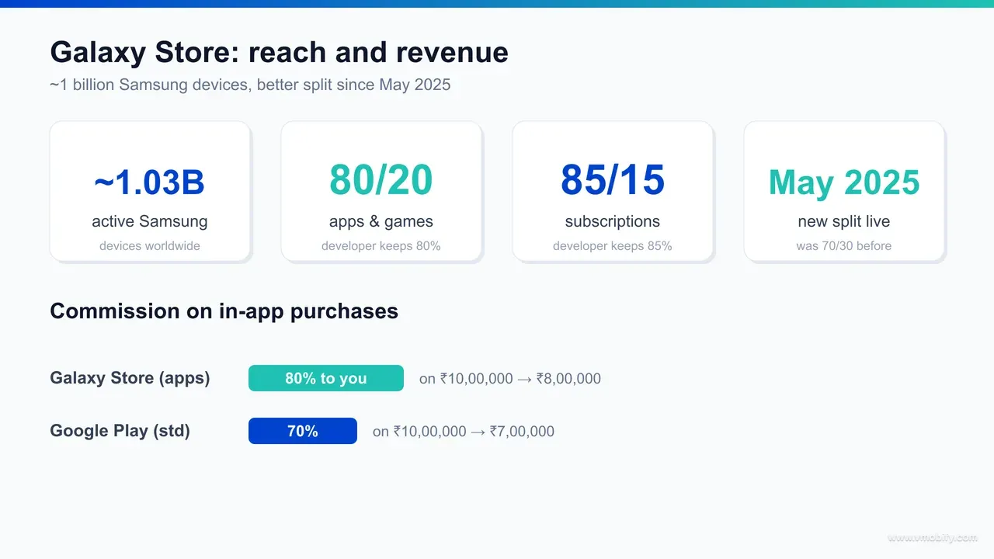This screenshot has height=559, width=994.
Task: Click the 85/15 statistic
Action: coord(613,180)
